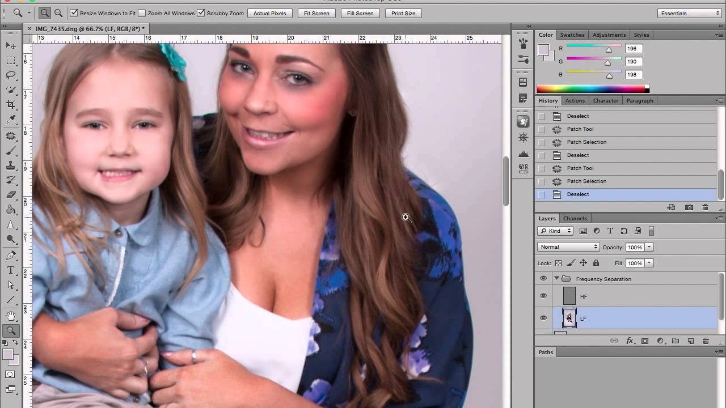Pick a color from the spectrum ramp

[593, 89]
